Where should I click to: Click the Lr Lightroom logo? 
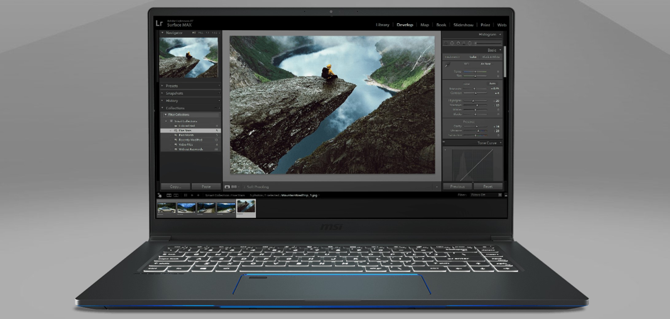[x=159, y=23]
